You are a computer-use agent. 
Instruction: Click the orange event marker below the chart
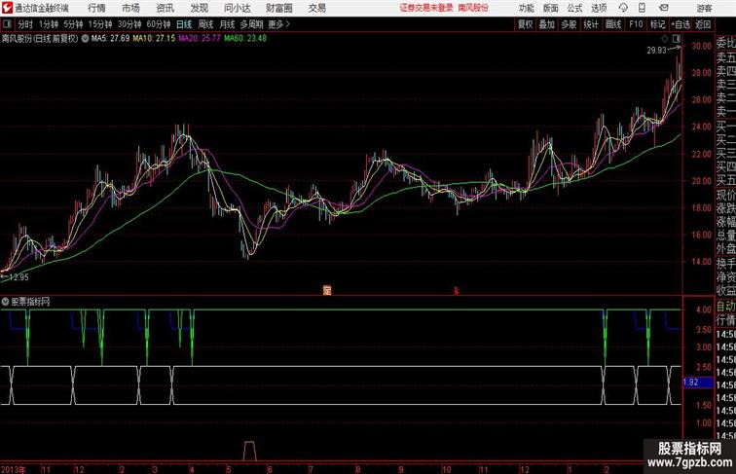pyautogui.click(x=327, y=290)
